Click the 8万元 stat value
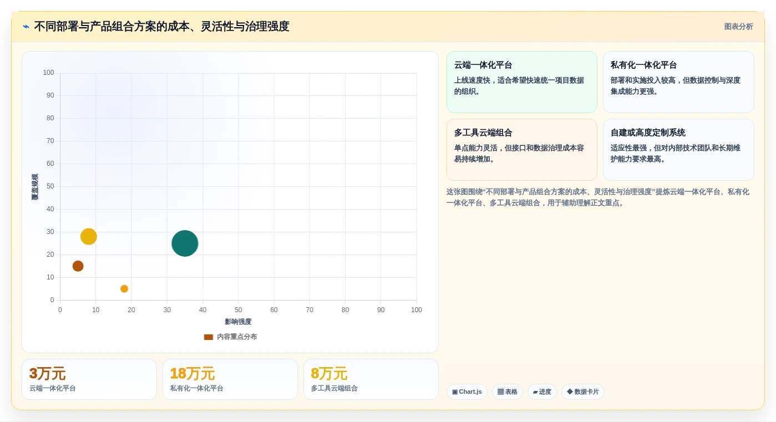 click(329, 374)
